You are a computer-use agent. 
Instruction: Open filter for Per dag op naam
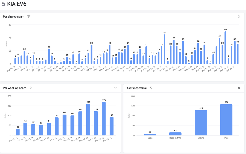tap(29, 17)
